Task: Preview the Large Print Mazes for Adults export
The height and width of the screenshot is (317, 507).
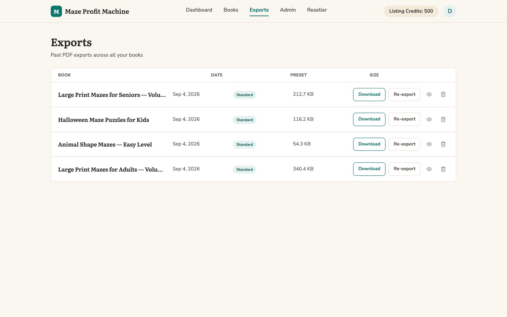Action: point(429,169)
